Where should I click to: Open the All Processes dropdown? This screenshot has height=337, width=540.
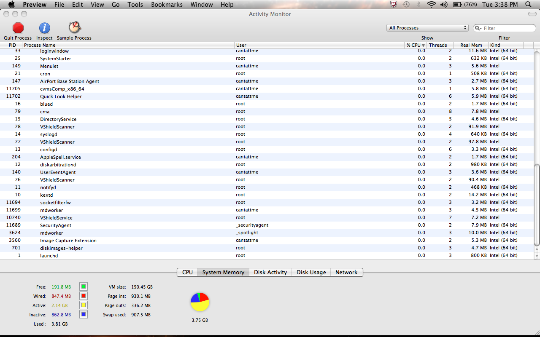(427, 28)
